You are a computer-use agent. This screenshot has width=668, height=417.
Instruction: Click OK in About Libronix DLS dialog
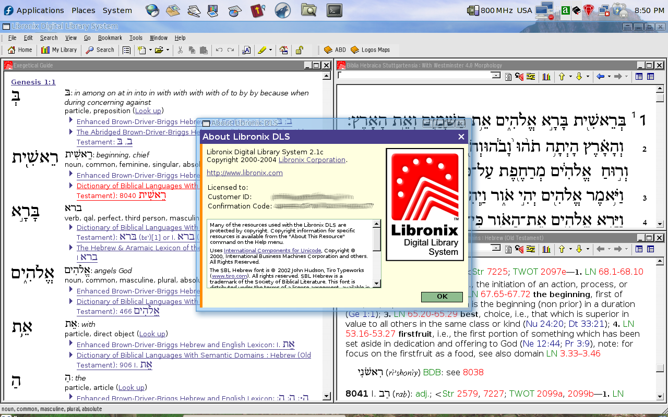tap(442, 297)
